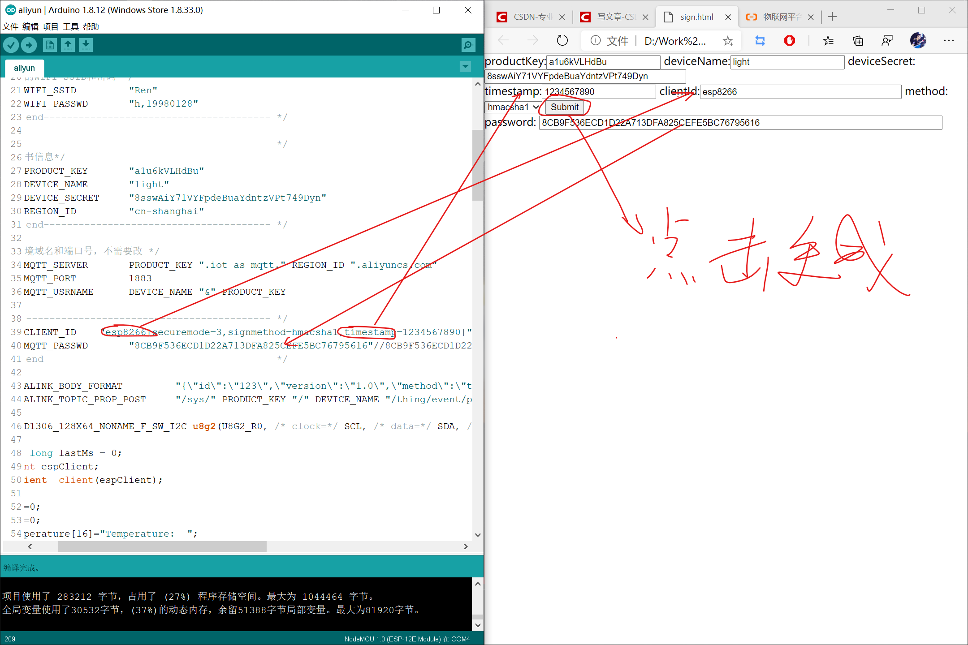Open a new browser tab

tap(832, 17)
